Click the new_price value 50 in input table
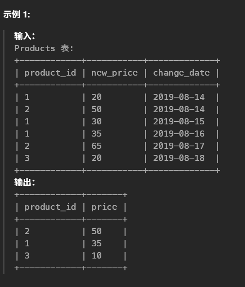The height and width of the screenshot is (287, 245). [96, 109]
